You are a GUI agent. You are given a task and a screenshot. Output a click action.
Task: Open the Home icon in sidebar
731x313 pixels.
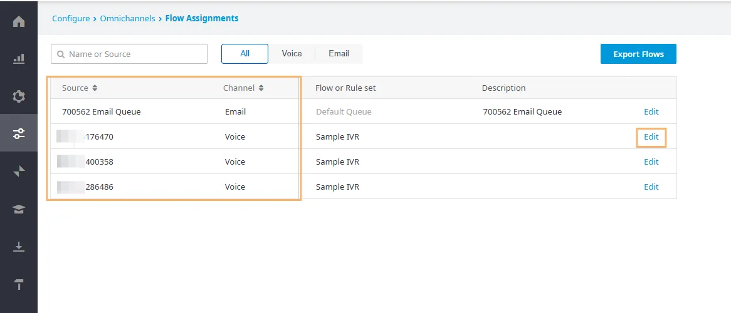[x=19, y=21]
